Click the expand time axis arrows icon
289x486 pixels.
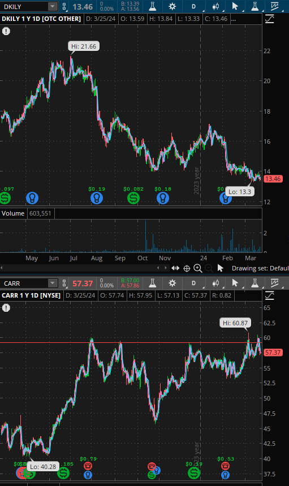tap(175, 268)
